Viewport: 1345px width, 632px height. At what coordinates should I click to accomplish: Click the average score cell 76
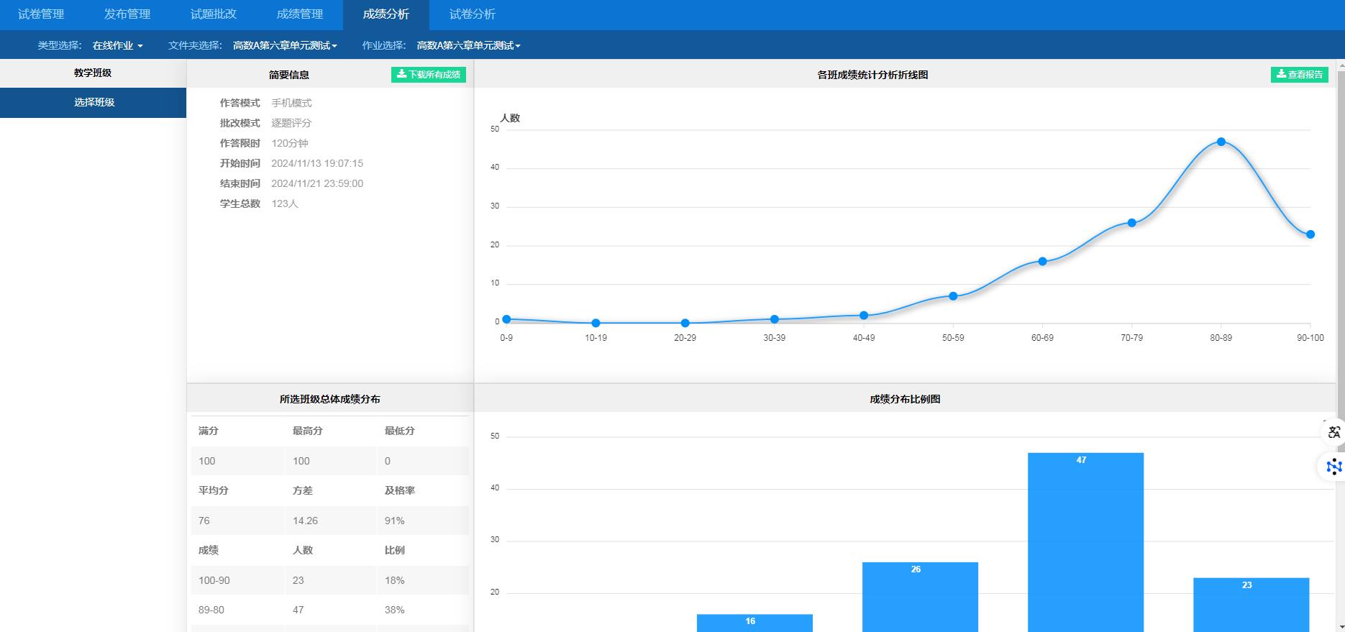pos(237,521)
